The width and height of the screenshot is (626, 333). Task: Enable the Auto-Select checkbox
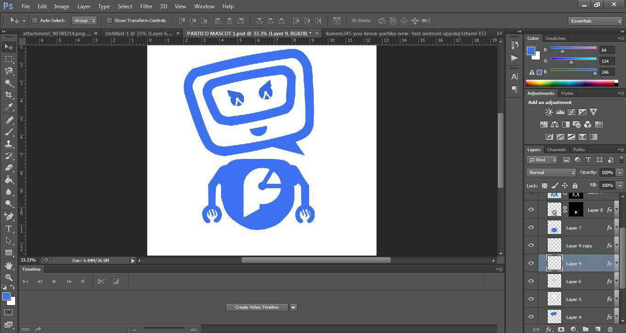point(35,21)
